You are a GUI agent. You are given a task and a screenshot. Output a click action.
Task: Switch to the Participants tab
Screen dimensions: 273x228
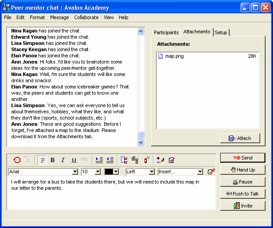(166, 32)
